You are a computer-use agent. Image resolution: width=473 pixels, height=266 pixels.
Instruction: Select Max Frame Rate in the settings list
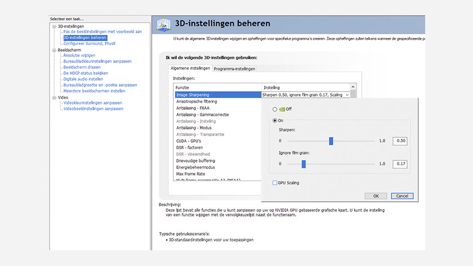pyautogui.click(x=191, y=174)
